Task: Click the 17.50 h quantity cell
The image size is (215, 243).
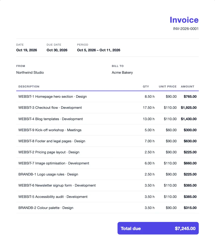Action: pos(149,107)
